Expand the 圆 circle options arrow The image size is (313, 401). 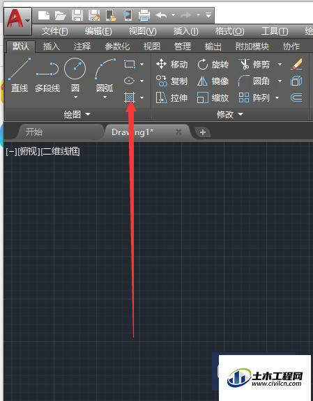pos(75,97)
